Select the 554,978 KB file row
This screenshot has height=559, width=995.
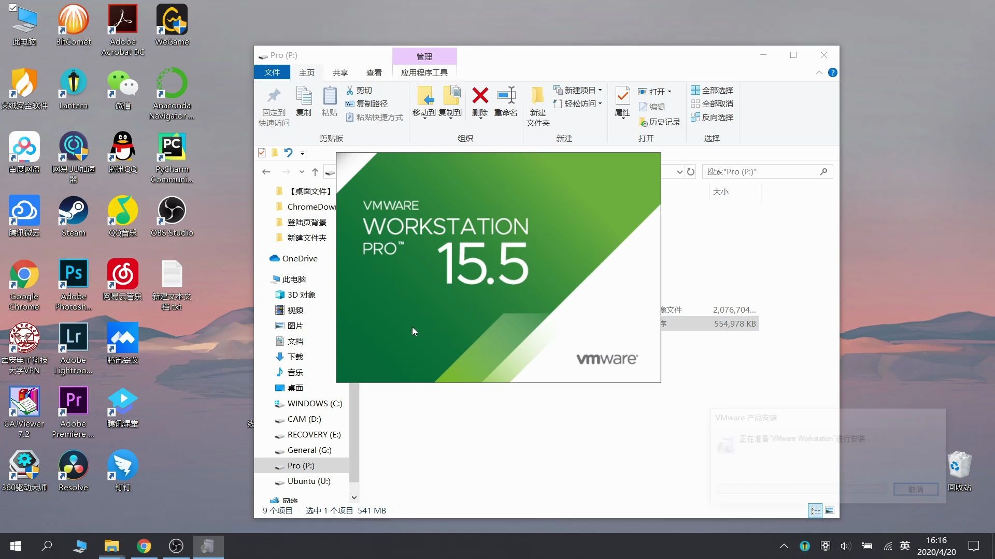(x=708, y=324)
